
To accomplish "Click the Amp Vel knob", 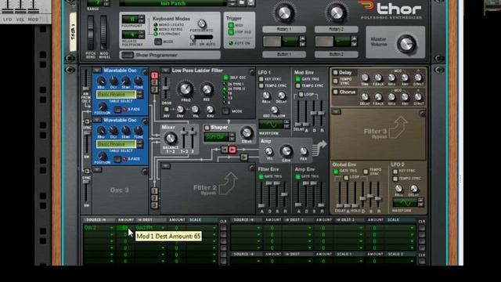I will coord(269,151).
